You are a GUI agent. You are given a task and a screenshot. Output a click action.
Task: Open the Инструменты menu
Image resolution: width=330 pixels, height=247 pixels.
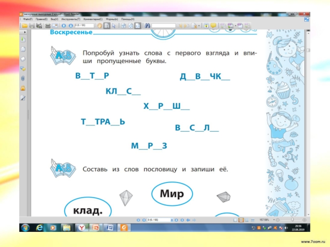pos(71,19)
